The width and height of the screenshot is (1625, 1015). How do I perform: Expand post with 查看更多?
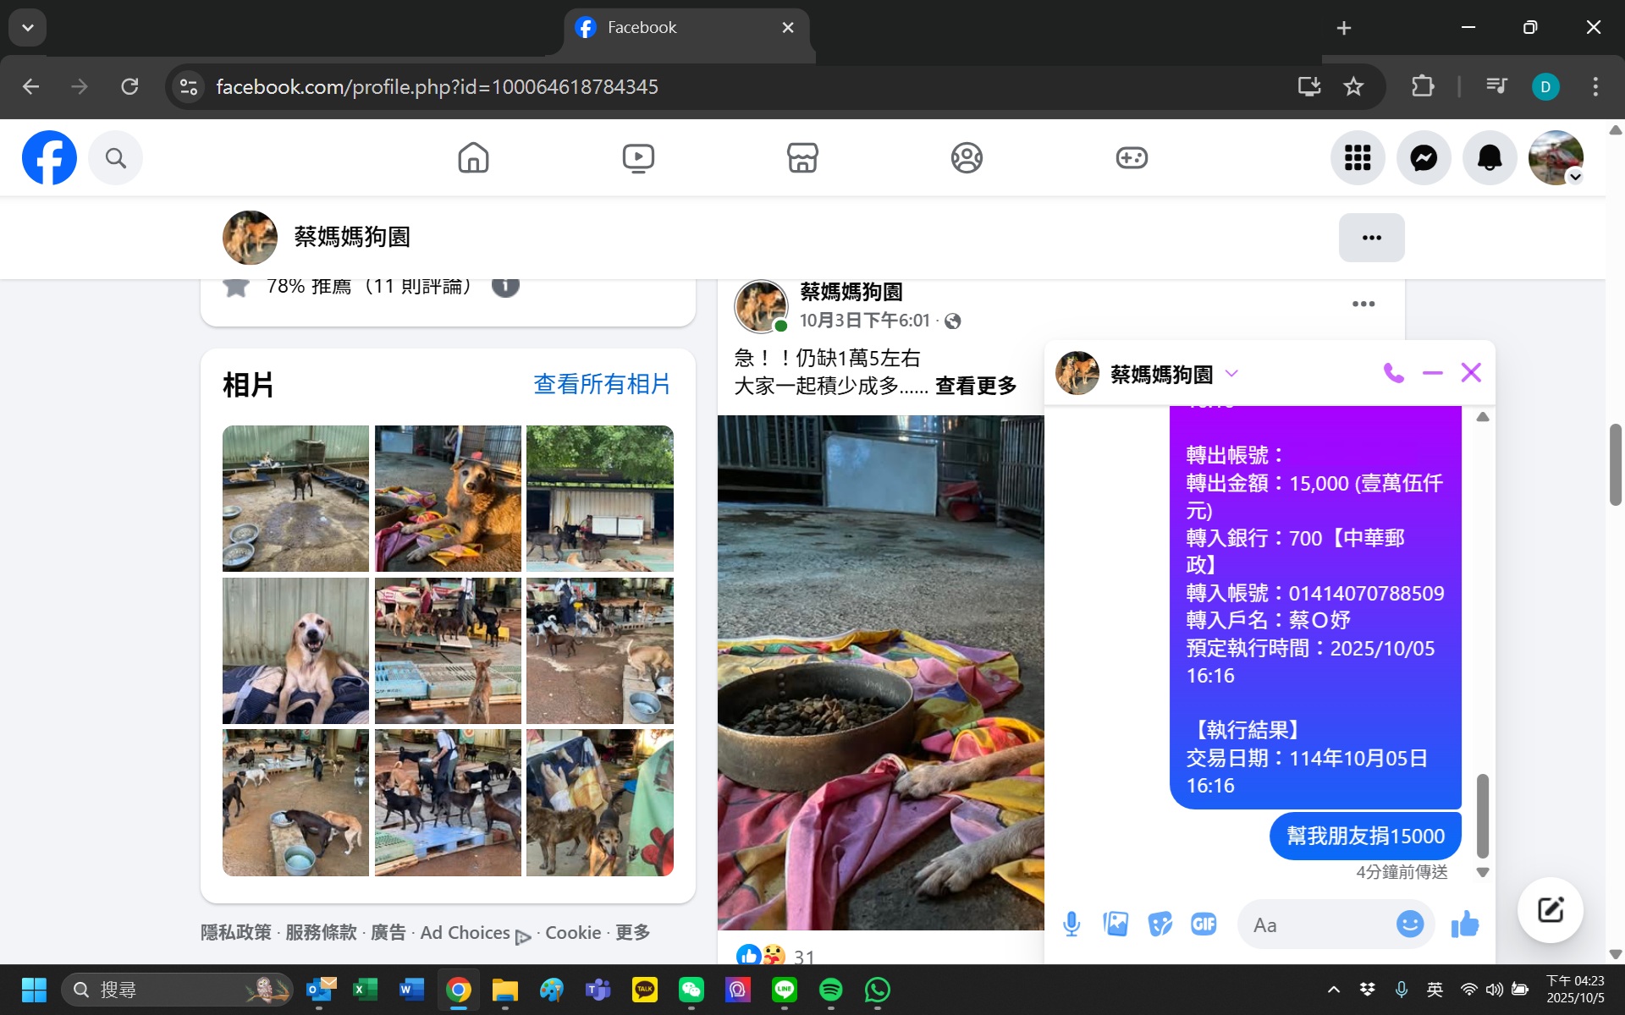(975, 387)
